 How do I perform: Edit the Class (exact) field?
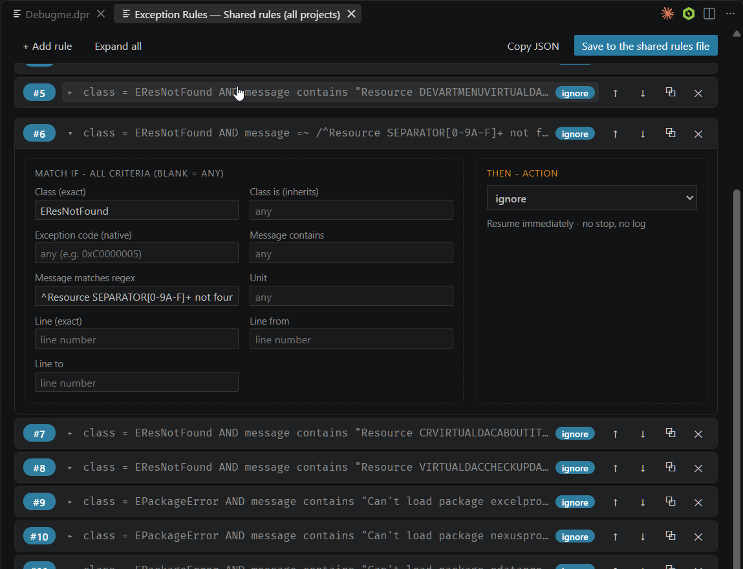coord(136,210)
